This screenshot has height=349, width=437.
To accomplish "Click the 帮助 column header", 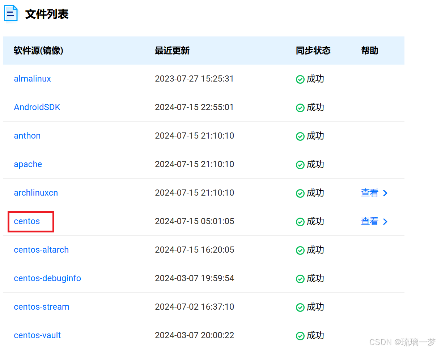I will click(x=370, y=51).
